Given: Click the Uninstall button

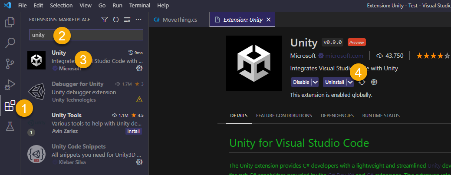Looking at the screenshot, I should (x=335, y=82).
